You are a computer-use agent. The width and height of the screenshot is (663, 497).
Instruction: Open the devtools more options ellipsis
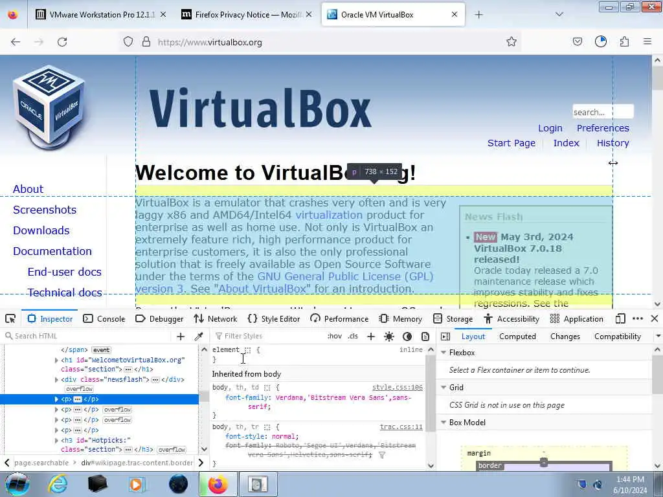(638, 318)
